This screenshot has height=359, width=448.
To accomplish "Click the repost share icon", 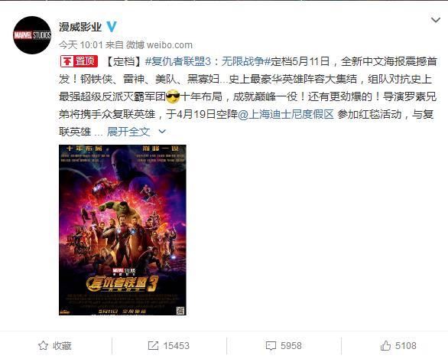I will 153,345.
